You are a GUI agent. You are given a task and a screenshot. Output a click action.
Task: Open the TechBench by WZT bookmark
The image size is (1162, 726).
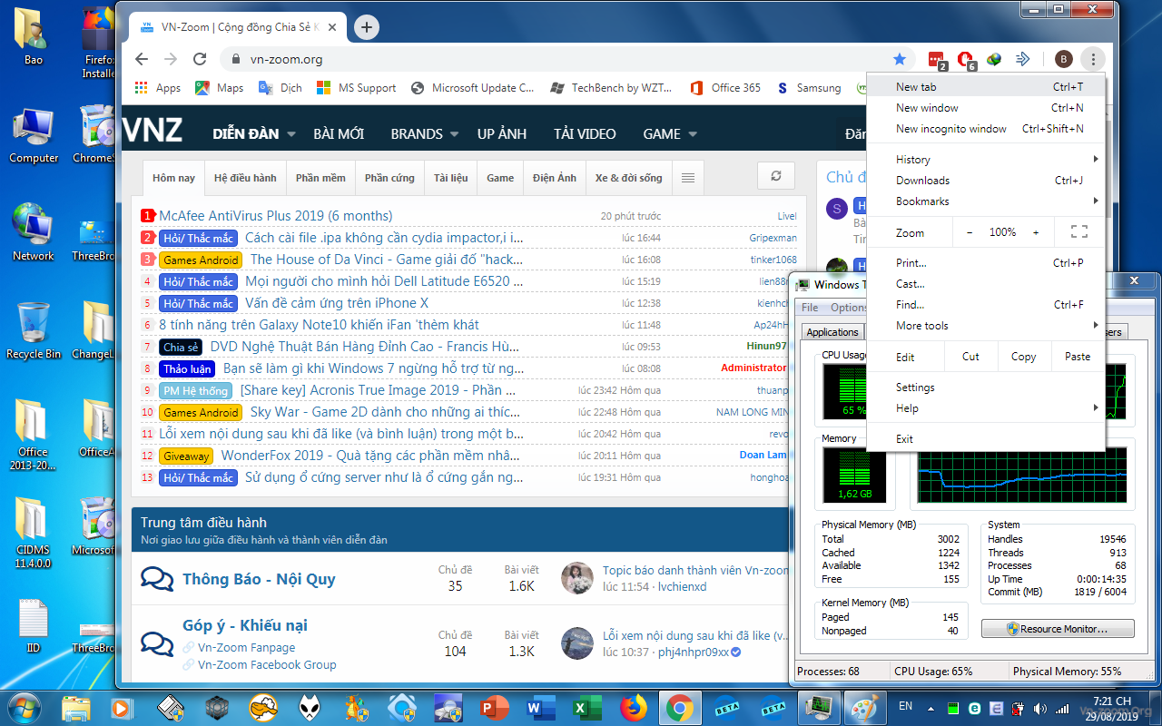click(611, 88)
